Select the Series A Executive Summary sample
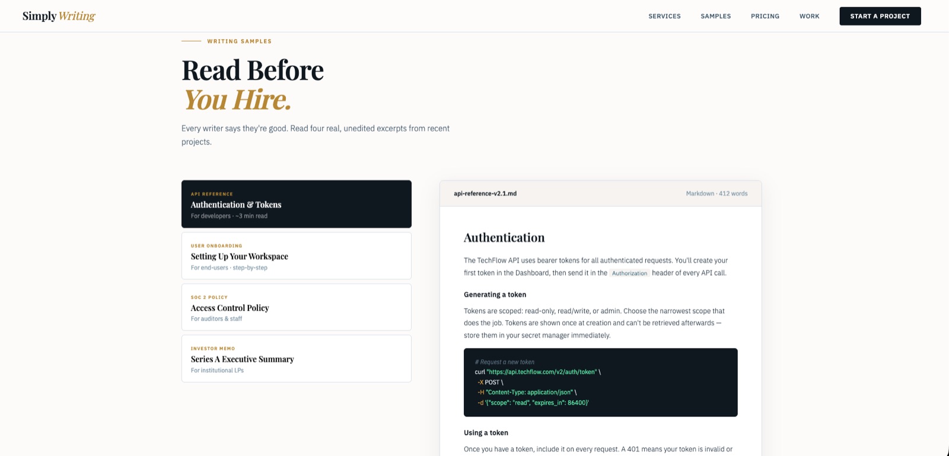Image resolution: width=949 pixels, height=456 pixels. [297, 359]
